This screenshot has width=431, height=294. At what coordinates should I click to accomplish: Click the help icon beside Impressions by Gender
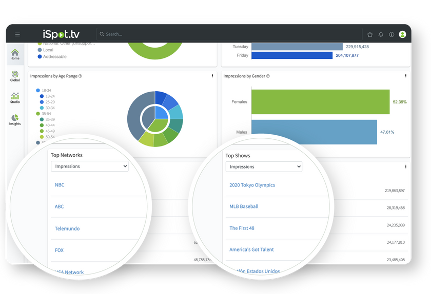point(268,76)
